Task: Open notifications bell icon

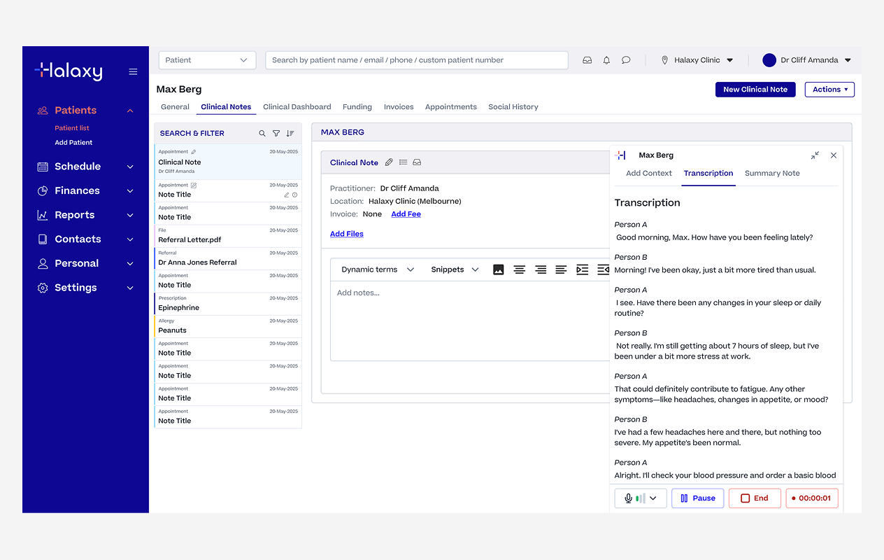Action: click(606, 60)
